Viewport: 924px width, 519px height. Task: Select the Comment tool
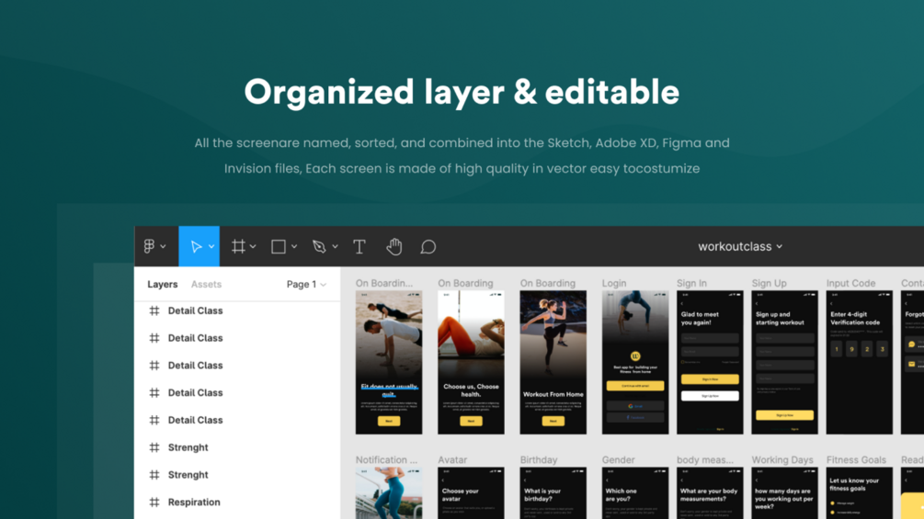tap(428, 246)
